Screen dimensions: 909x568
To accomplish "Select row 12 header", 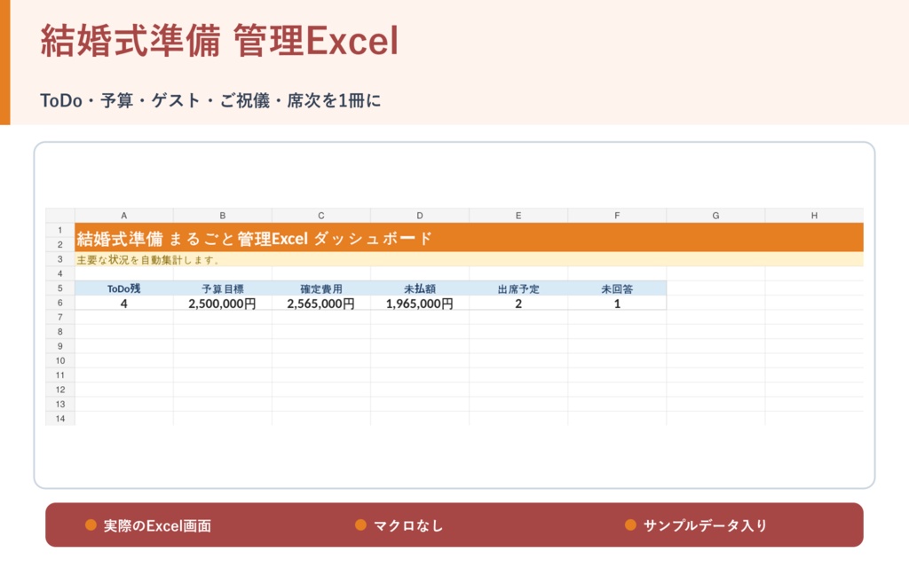I will pyautogui.click(x=60, y=390).
